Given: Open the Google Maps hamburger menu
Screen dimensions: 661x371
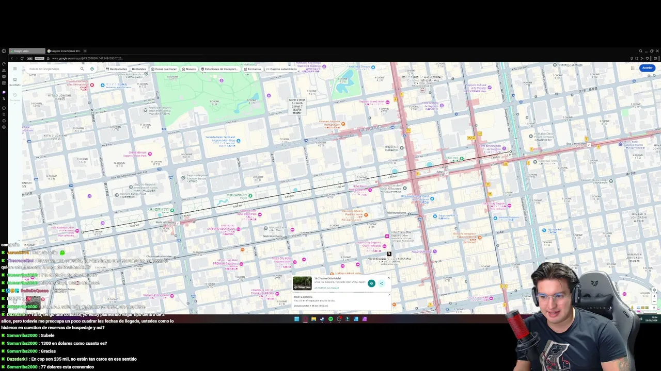Looking at the screenshot, I should (15, 69).
